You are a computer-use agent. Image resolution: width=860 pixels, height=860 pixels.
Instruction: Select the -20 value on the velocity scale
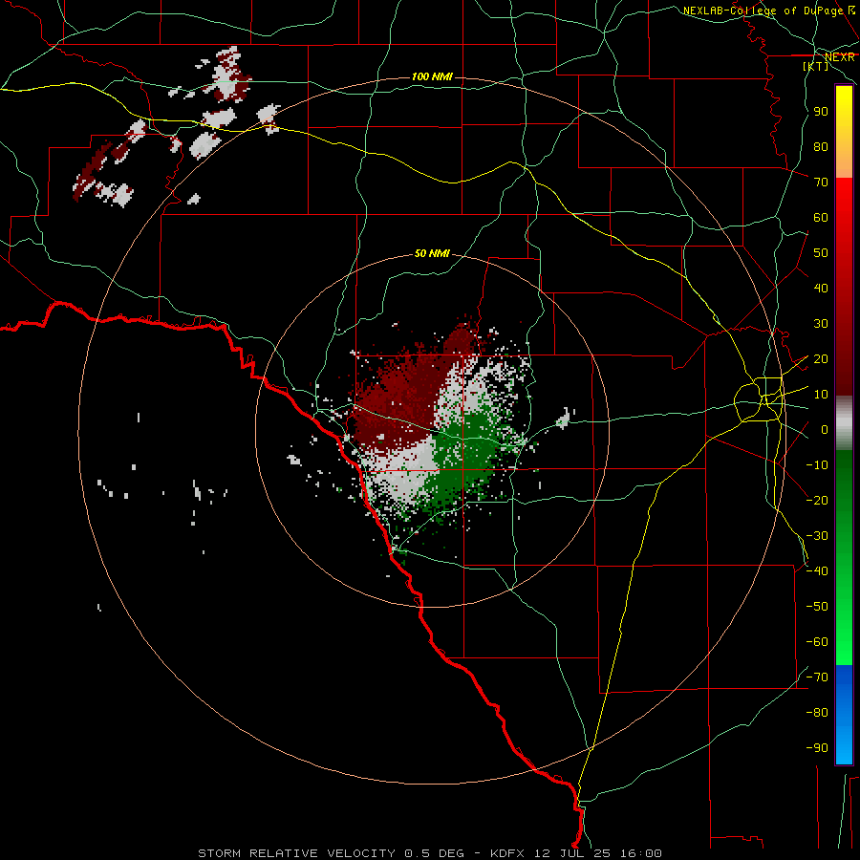click(817, 500)
